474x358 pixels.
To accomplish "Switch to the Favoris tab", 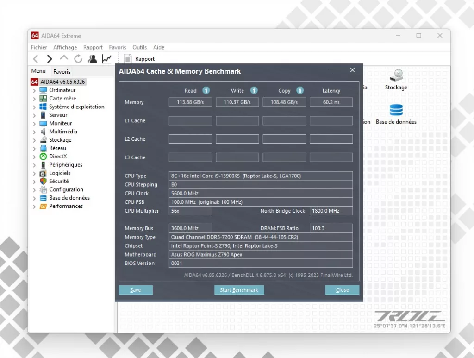I will [x=62, y=72].
